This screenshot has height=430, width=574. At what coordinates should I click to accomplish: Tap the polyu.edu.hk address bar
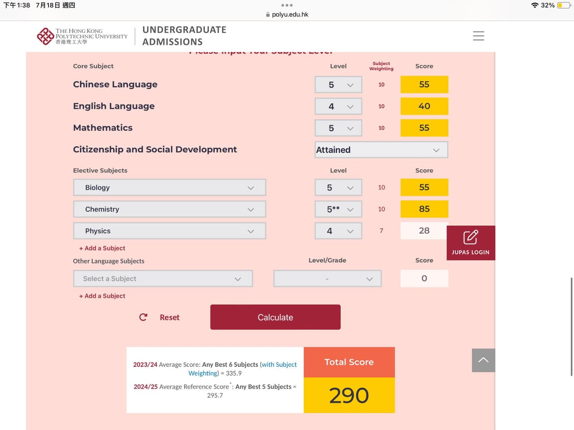287,14
